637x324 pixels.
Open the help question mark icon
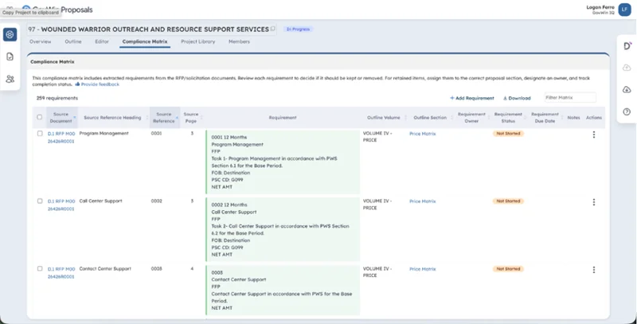[x=627, y=111]
